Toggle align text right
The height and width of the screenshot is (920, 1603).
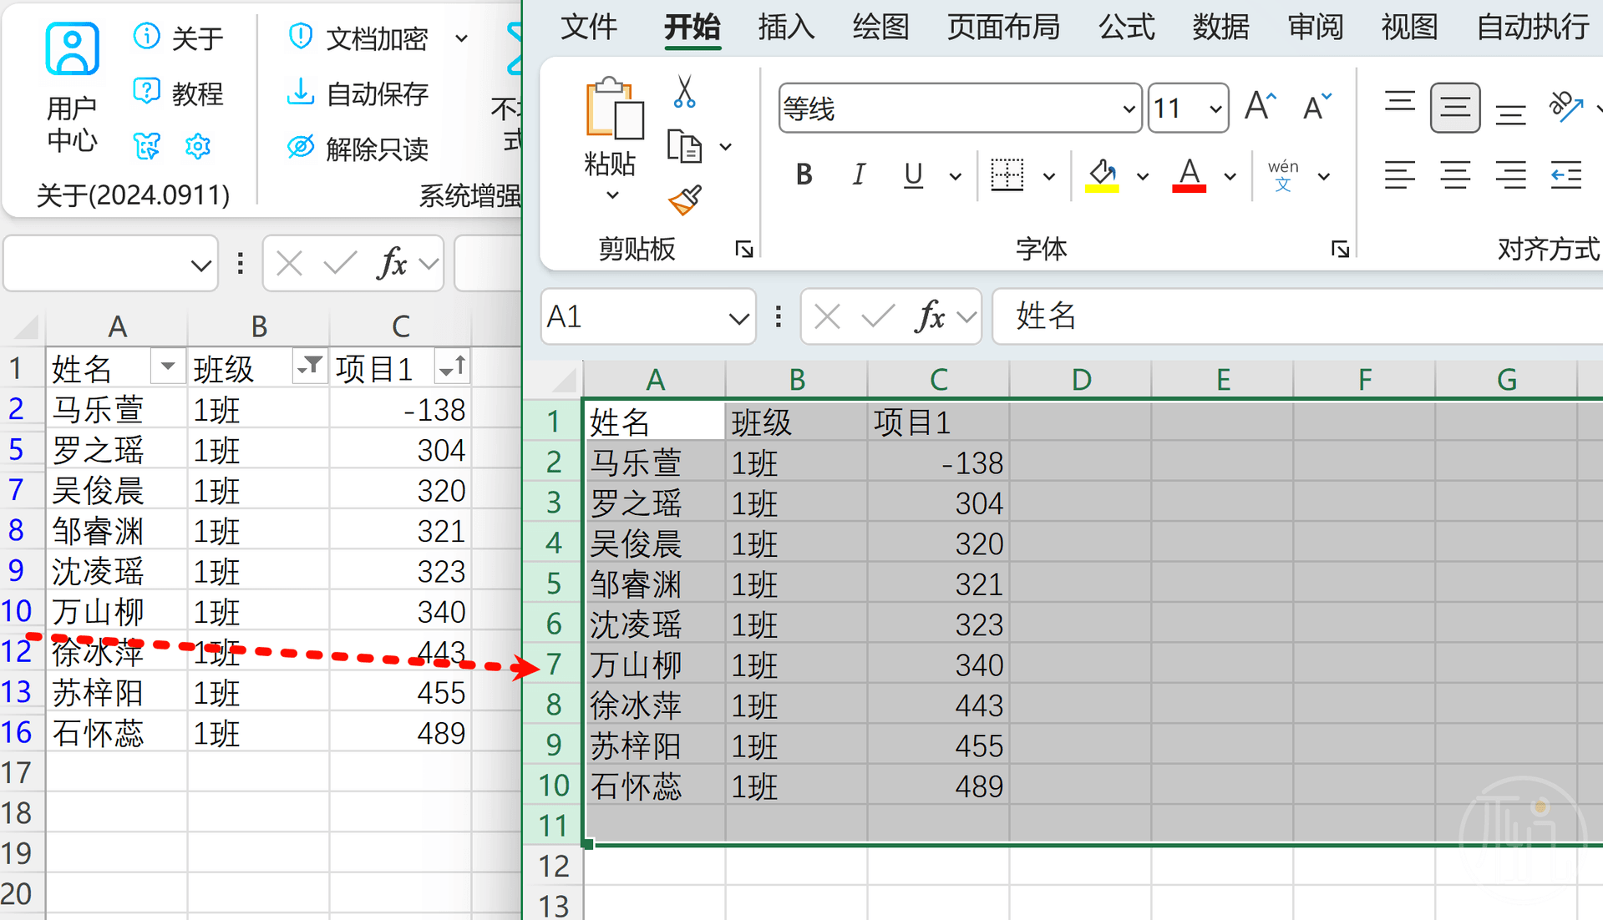point(1510,174)
